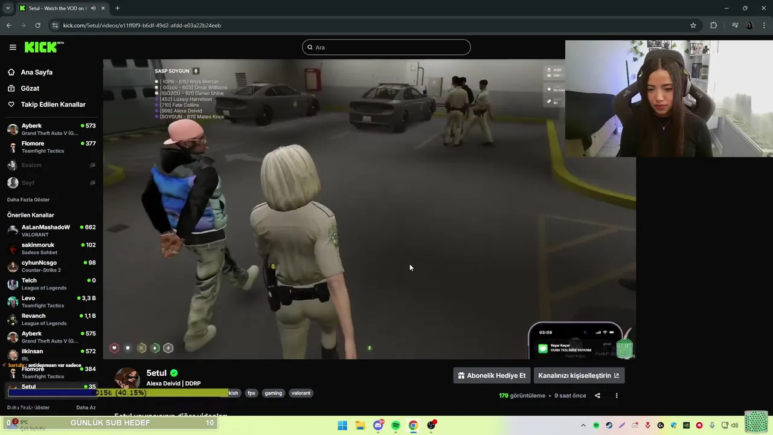Open offline Evaizm channel

point(51,165)
